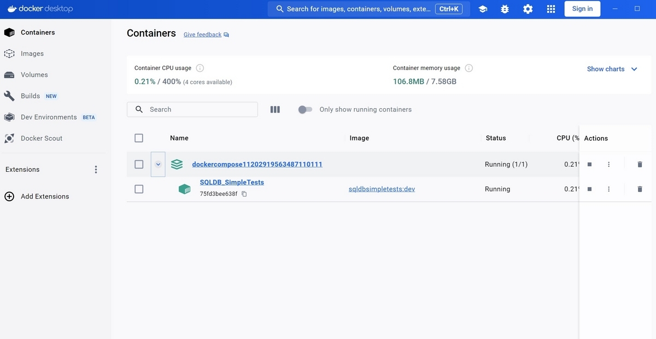Click the container ID text 75fd3bee638f

click(x=219, y=194)
